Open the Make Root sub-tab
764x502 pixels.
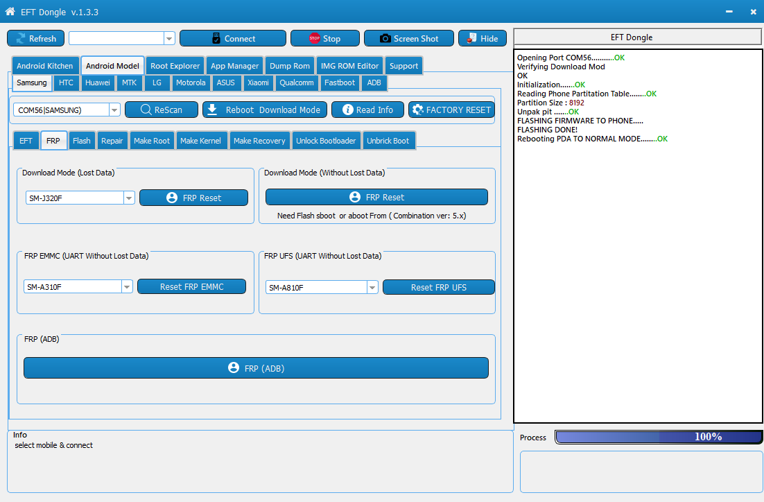click(x=152, y=141)
